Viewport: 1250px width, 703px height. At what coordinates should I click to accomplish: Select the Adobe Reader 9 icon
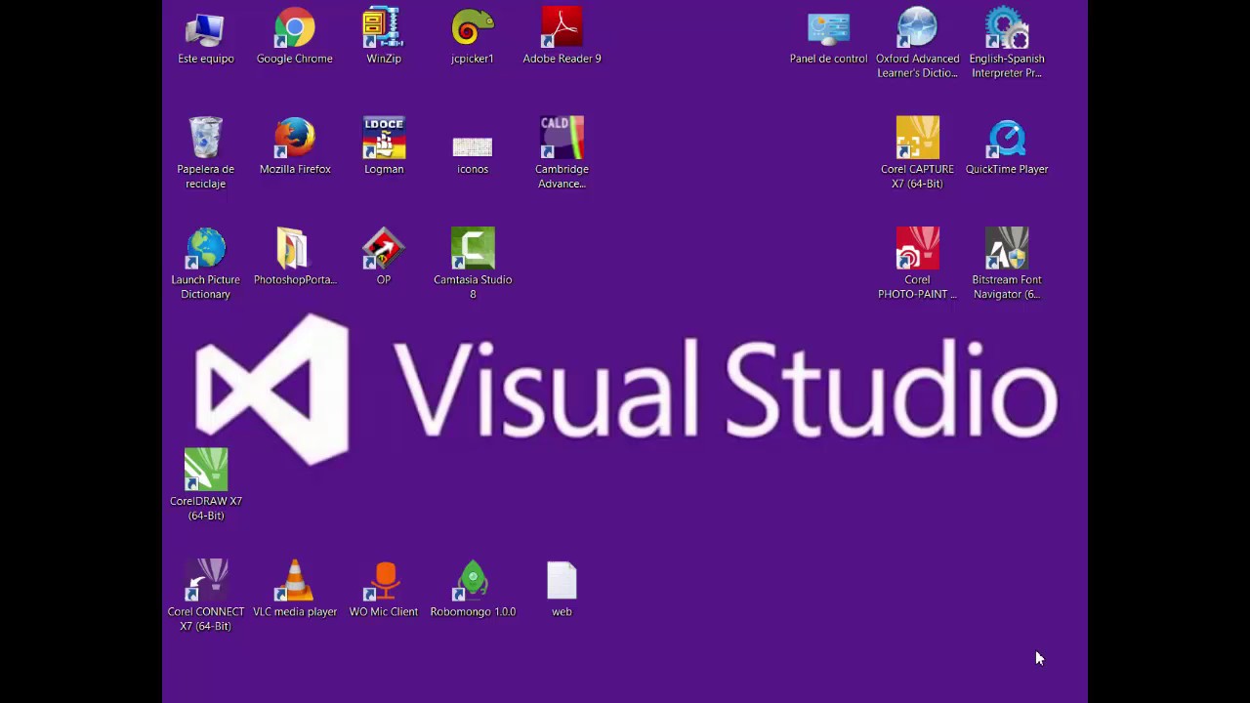562,29
